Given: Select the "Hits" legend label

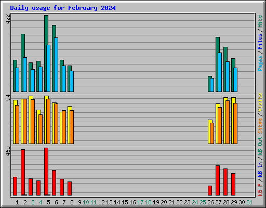Looking at the screenshot, I should [260, 21].
